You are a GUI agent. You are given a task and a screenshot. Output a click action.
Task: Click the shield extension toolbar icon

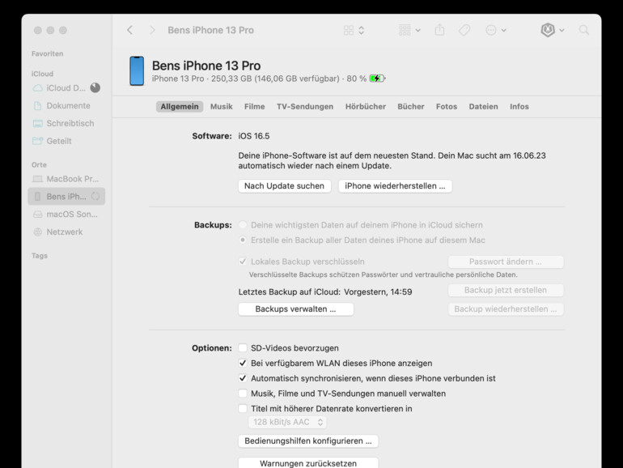[548, 30]
